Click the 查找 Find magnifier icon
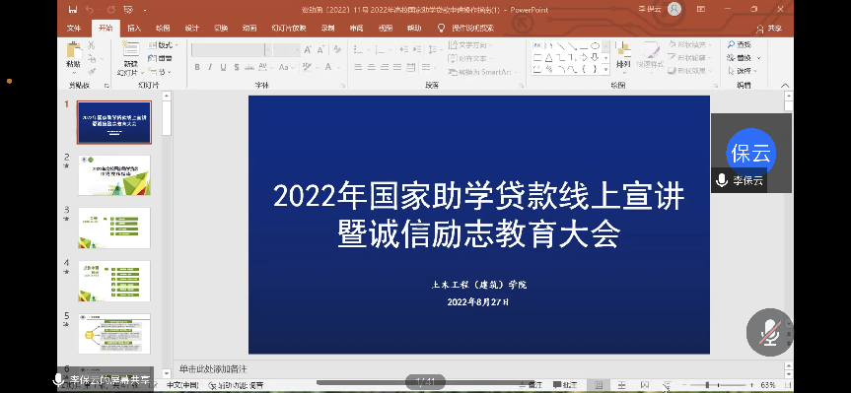Viewport: 851px width, 393px height. click(x=732, y=44)
